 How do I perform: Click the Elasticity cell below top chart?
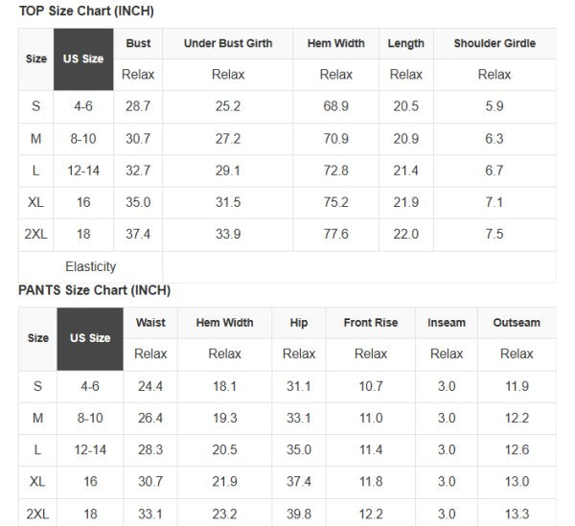(91, 266)
